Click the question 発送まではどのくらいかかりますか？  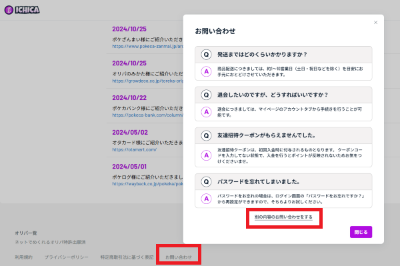click(x=262, y=54)
